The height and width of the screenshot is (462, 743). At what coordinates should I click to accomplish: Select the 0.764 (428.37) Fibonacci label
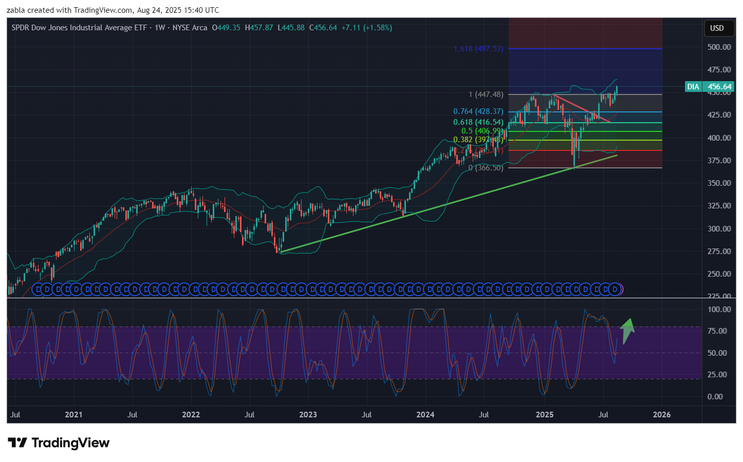pyautogui.click(x=478, y=111)
